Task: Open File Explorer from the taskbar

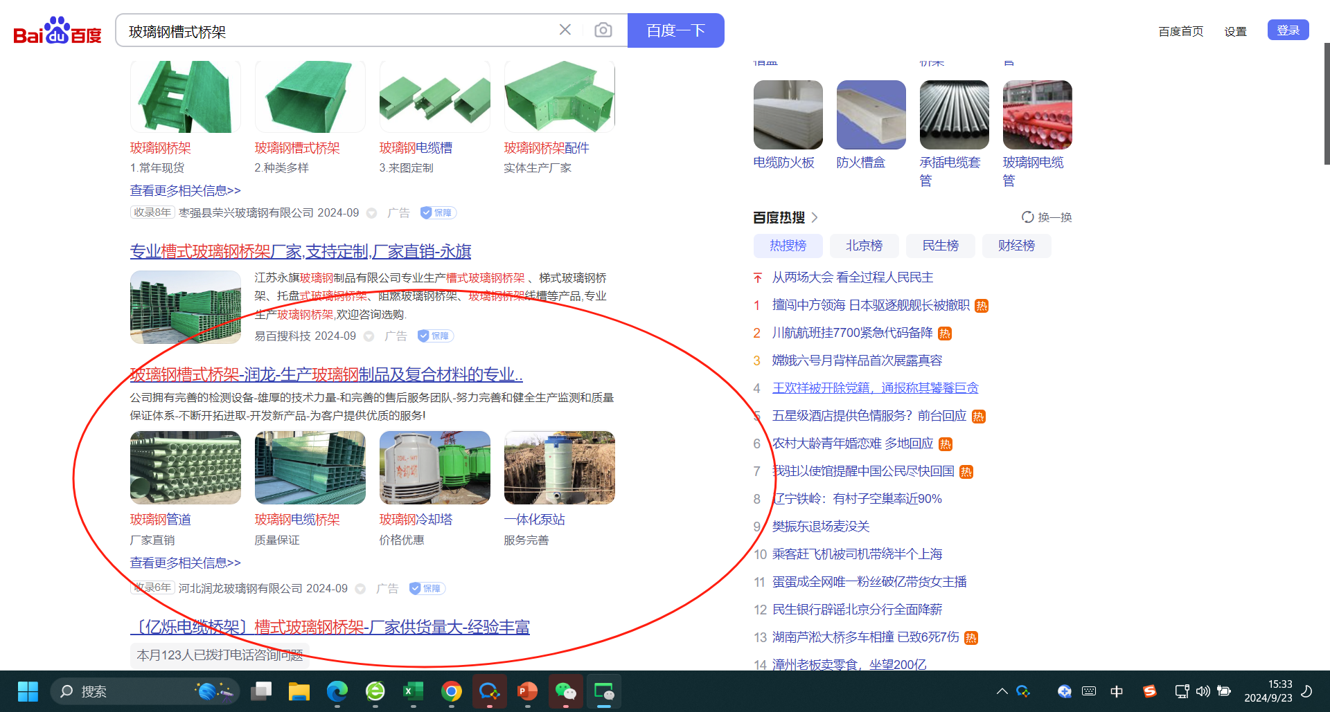Action: coord(299,691)
